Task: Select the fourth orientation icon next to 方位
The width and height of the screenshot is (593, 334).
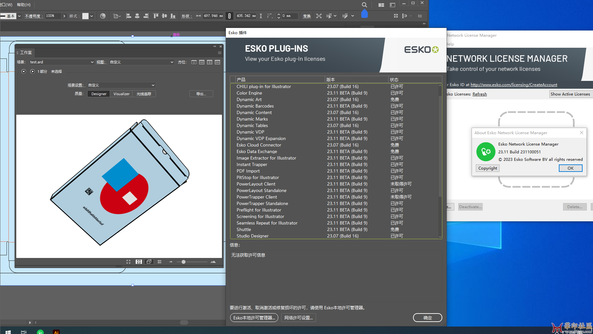Action: (x=217, y=62)
